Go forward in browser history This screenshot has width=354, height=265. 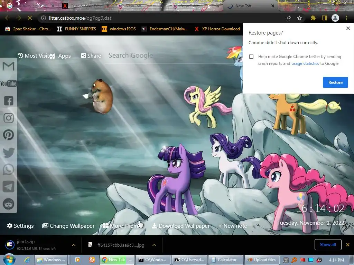(19, 18)
